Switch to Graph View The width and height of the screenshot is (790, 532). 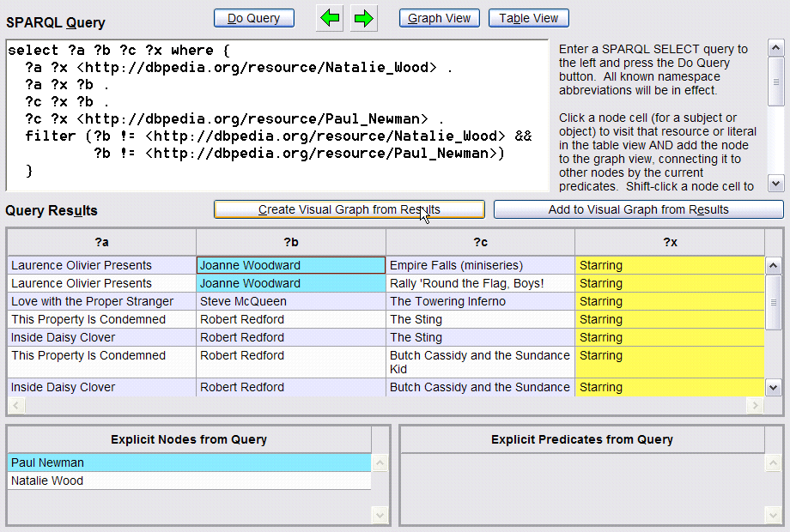(439, 18)
